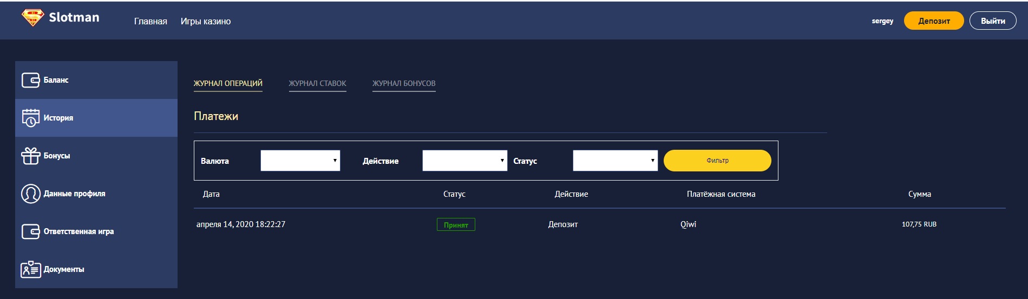
Task: Click the Qiwi payment system cell
Action: (x=688, y=224)
